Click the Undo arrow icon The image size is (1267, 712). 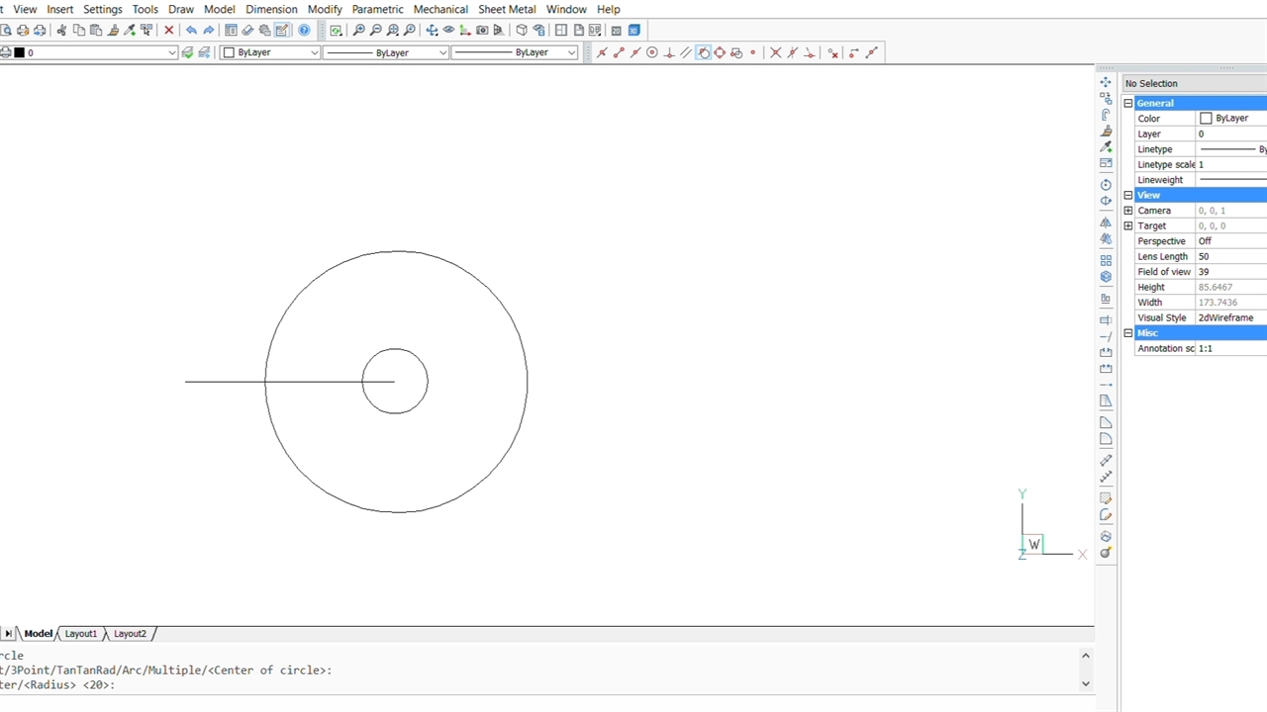pyautogui.click(x=191, y=31)
